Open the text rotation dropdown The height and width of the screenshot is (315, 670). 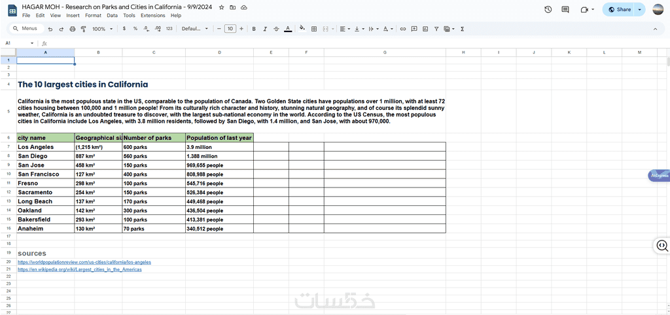pos(387,29)
